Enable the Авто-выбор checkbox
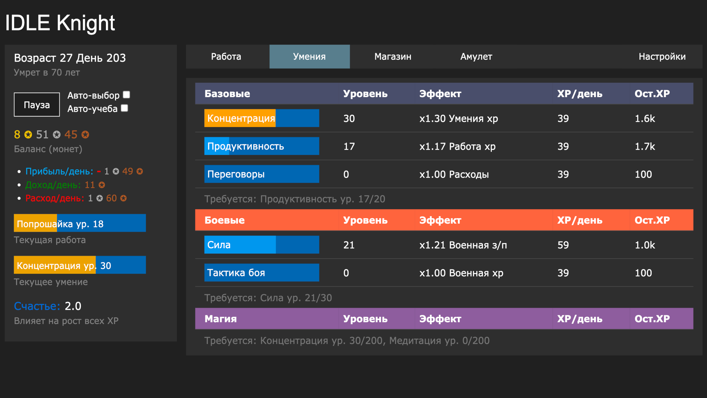Image resolution: width=707 pixels, height=398 pixels. click(x=126, y=95)
